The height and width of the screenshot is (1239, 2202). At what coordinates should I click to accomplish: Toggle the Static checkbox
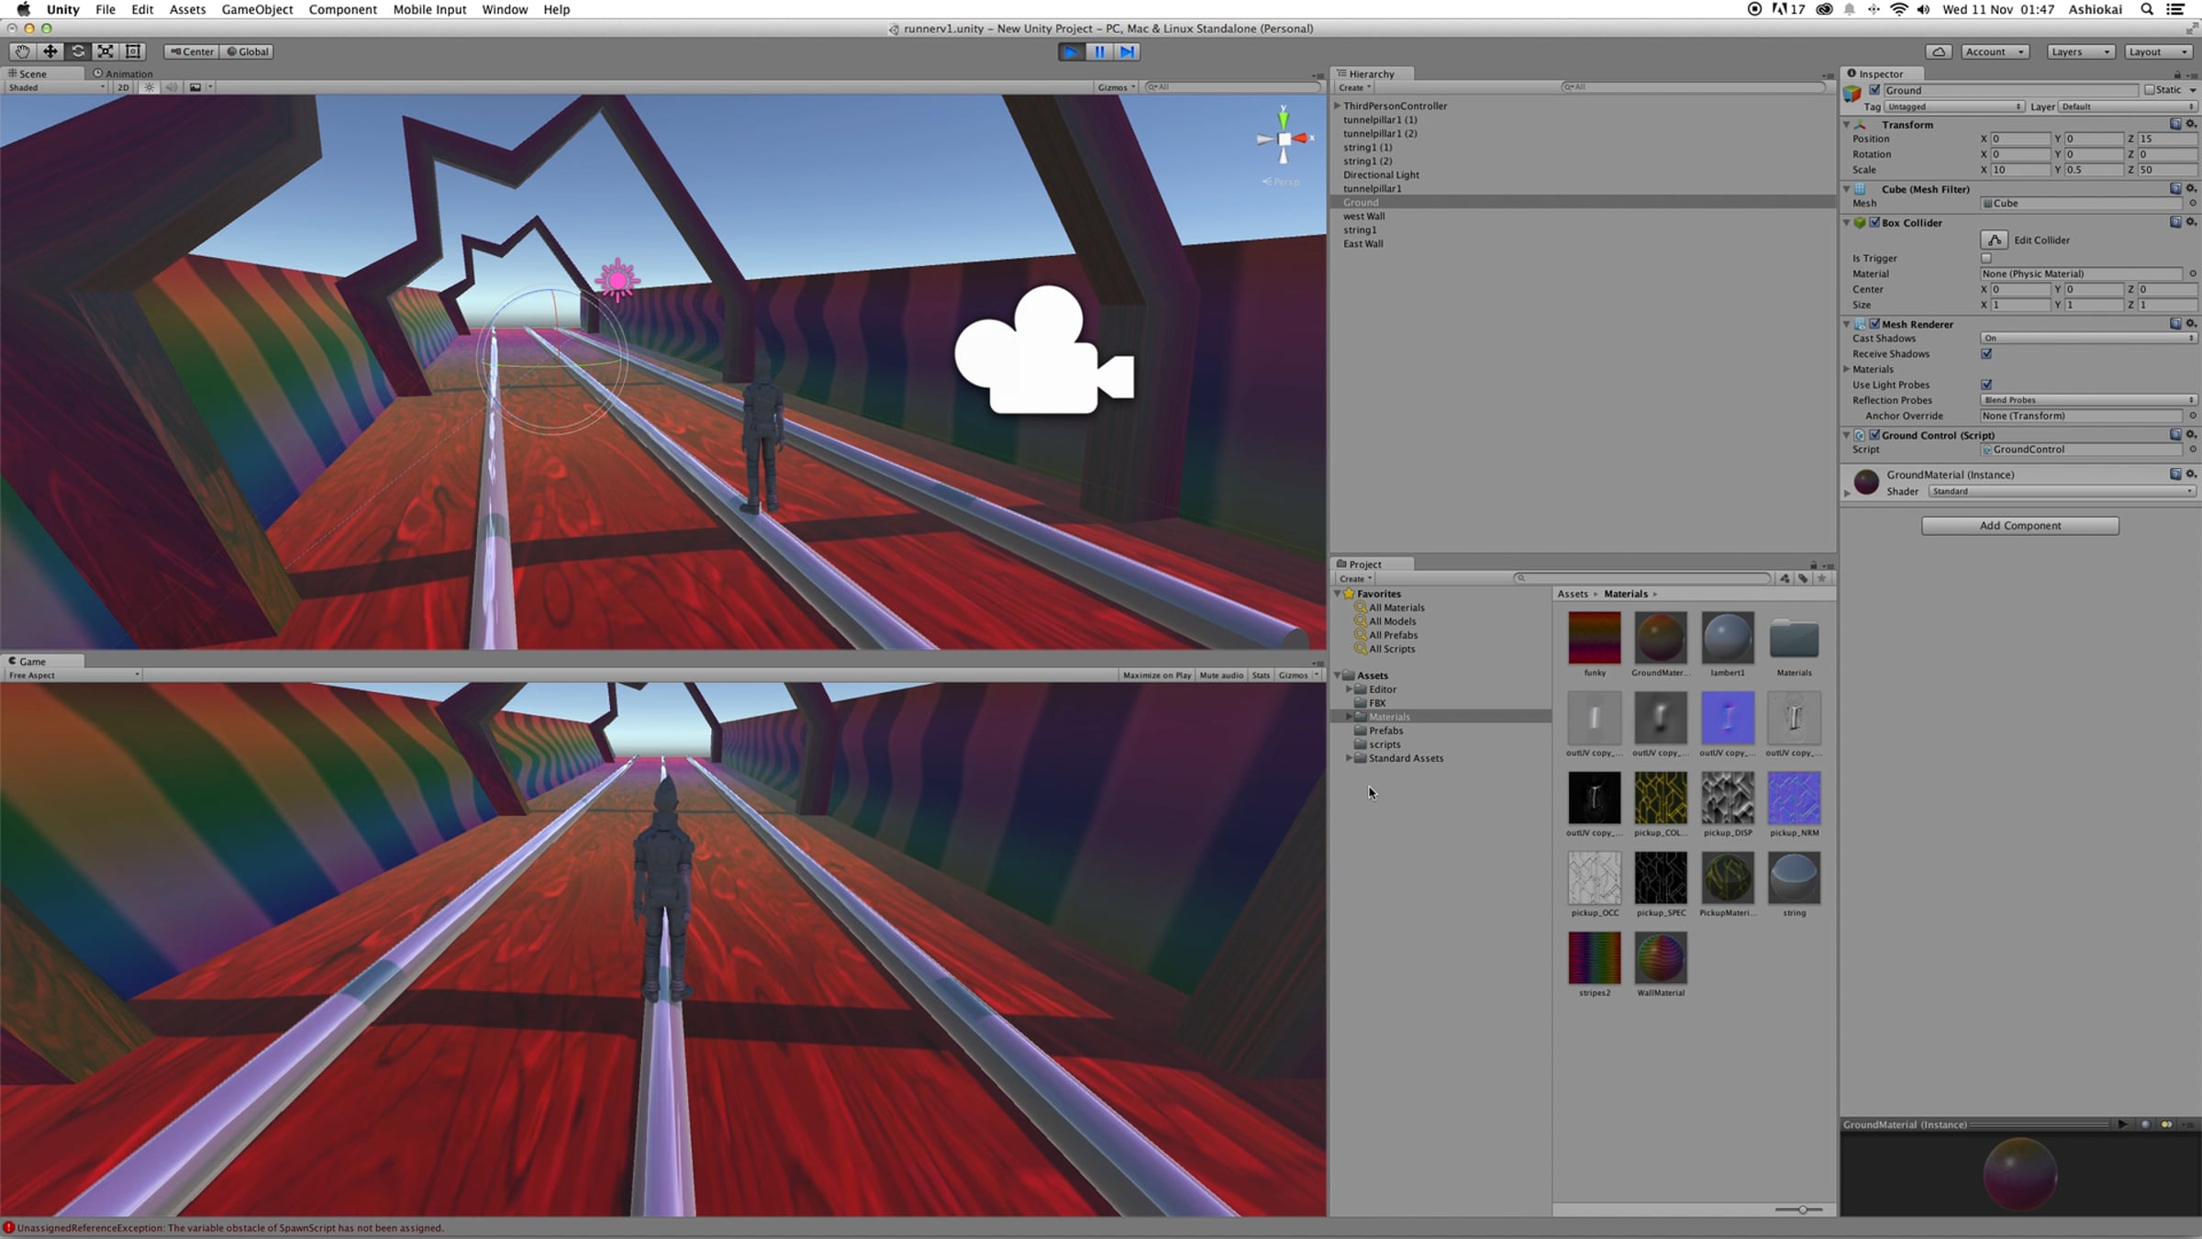click(2149, 90)
